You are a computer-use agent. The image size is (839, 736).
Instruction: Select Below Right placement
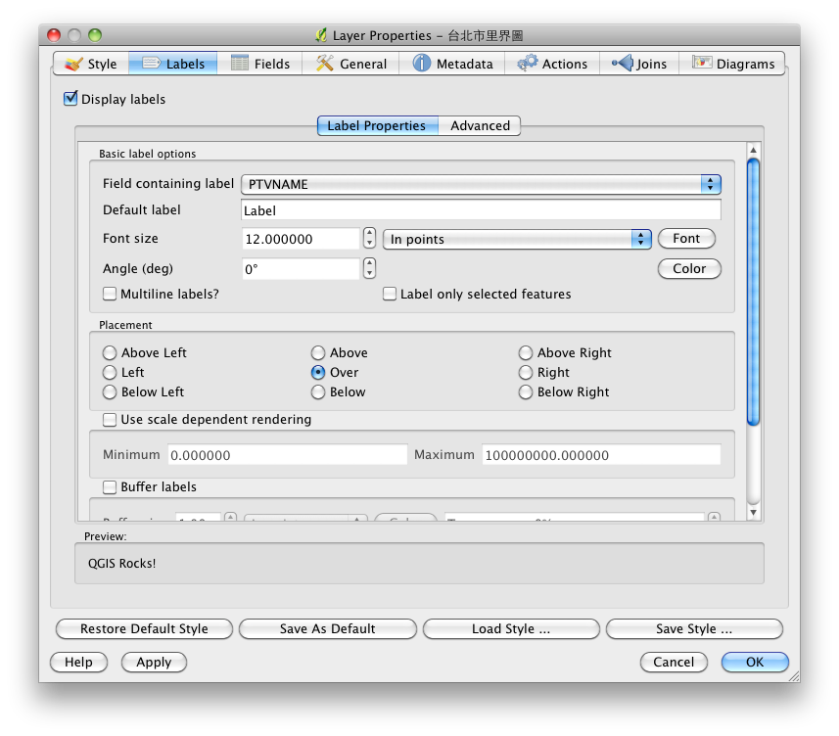coord(526,392)
